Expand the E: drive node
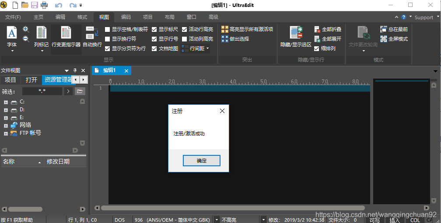Viewport: 441px width, 223px height. tap(6, 118)
